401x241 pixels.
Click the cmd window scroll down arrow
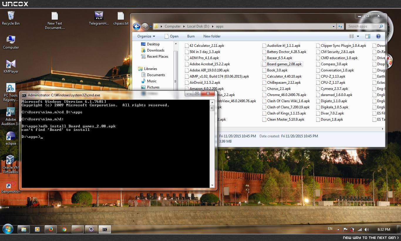212,185
